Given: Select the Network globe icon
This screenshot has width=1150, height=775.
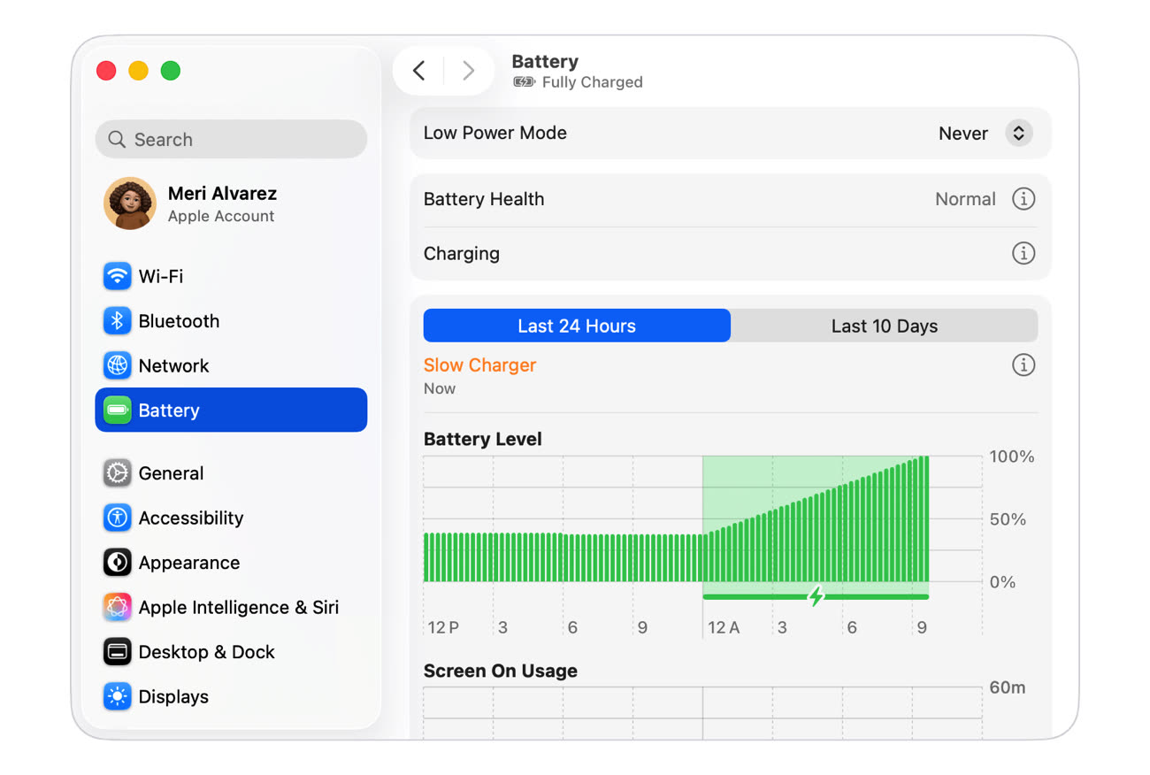Looking at the screenshot, I should pyautogui.click(x=117, y=365).
